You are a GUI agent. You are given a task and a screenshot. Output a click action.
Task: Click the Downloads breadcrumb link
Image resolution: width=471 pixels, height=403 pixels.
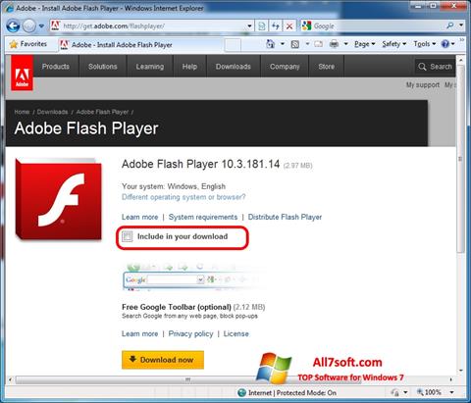(x=52, y=112)
